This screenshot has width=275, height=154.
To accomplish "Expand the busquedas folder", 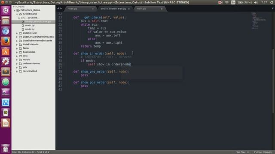I will click(x=17, y=52).
